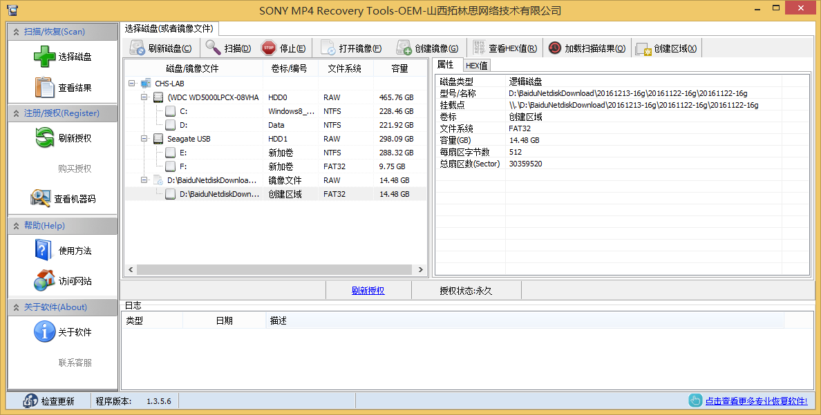Click the 刷新授权 blue link

click(368, 291)
